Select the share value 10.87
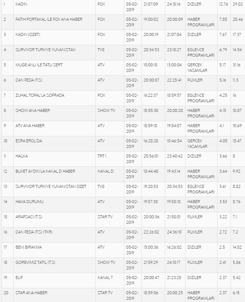Viewport: 245px width, 302px height. pos(237,110)
